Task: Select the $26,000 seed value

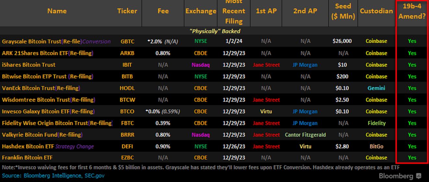Action: (x=342, y=41)
